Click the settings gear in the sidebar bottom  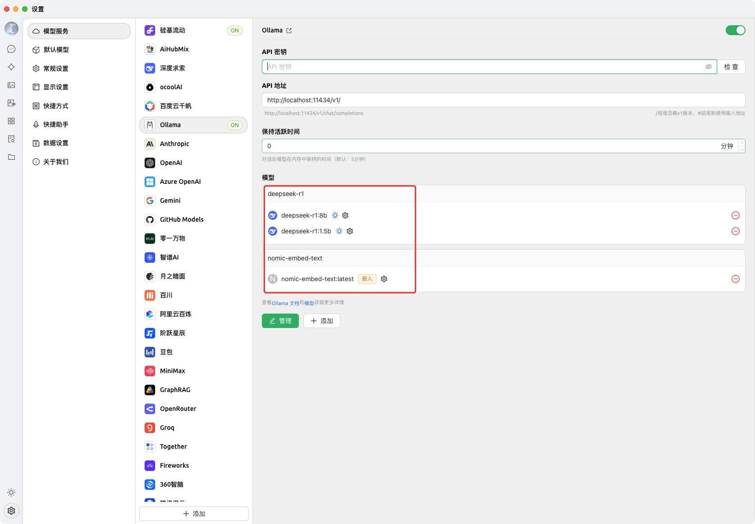11,510
